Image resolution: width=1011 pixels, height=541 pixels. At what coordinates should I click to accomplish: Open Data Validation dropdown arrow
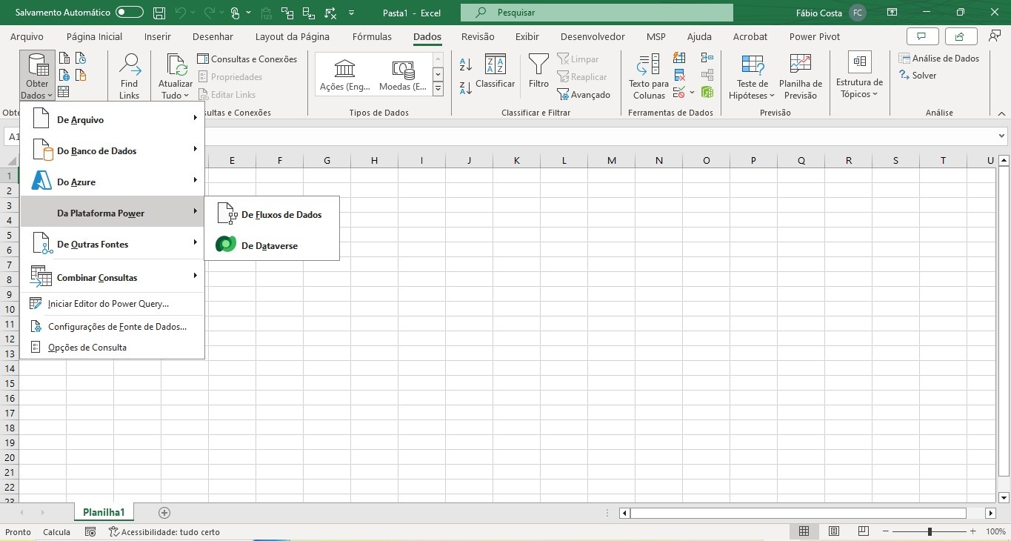pyautogui.click(x=693, y=93)
